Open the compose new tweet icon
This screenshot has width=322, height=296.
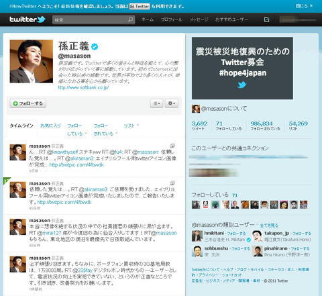point(266,19)
